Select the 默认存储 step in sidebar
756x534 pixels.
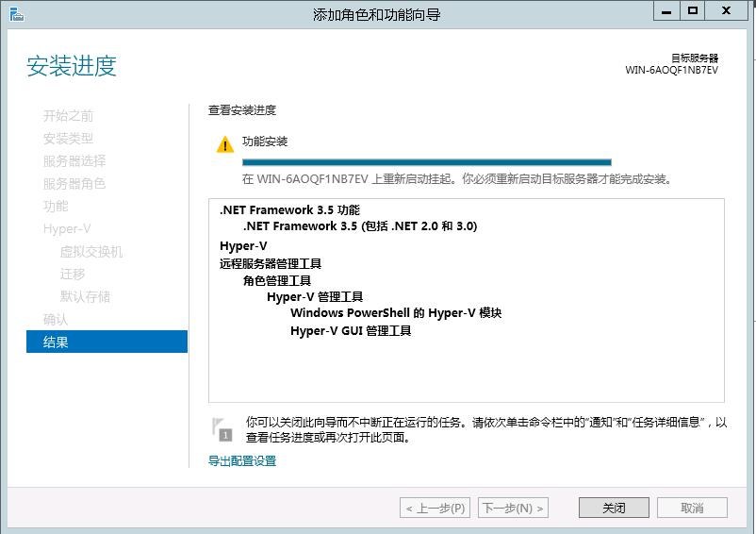tap(85, 296)
